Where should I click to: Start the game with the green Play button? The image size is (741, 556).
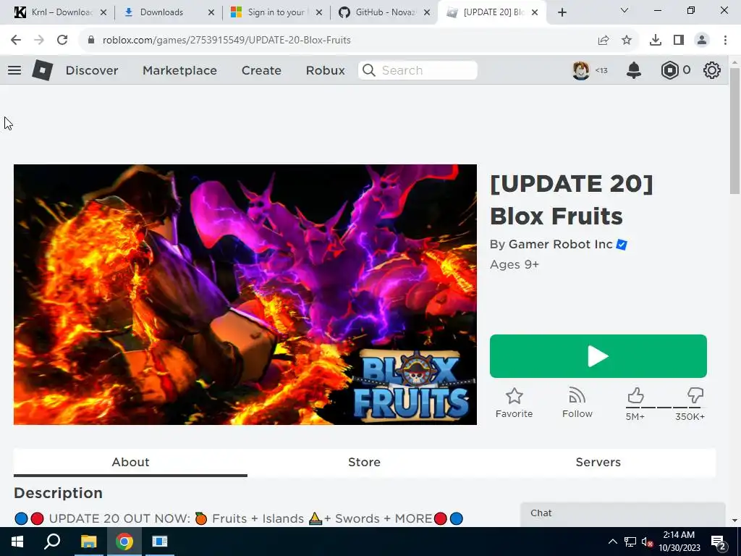point(598,356)
